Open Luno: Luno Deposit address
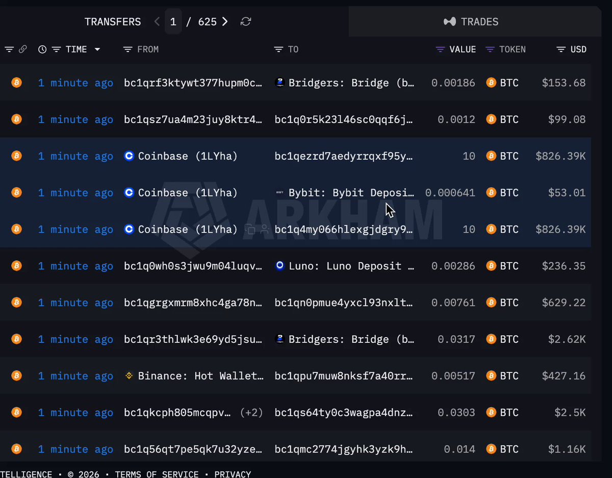The height and width of the screenshot is (478, 612). click(352, 266)
